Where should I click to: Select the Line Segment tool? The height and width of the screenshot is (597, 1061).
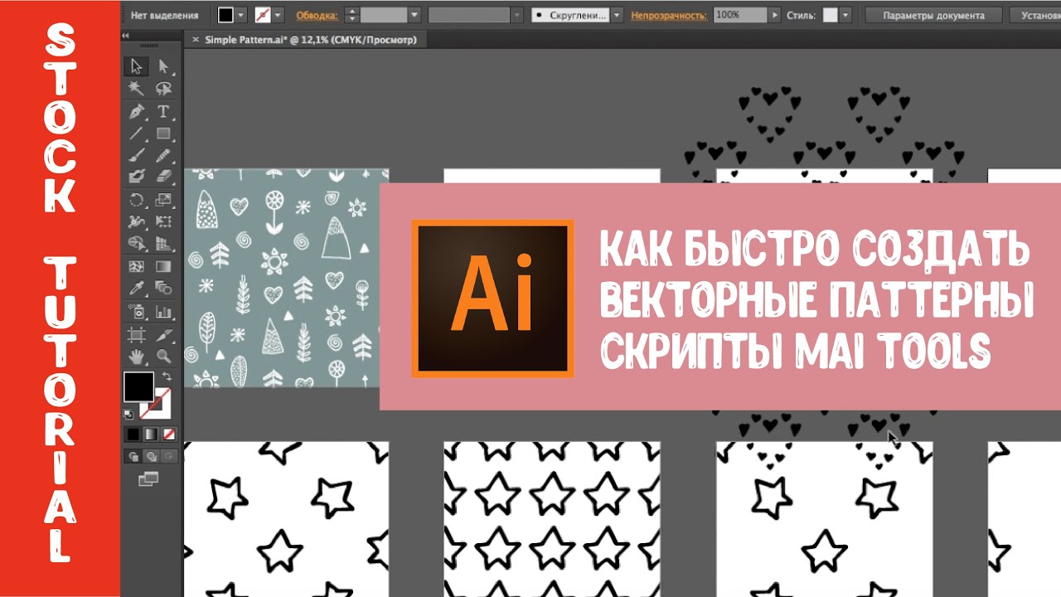pos(137,133)
